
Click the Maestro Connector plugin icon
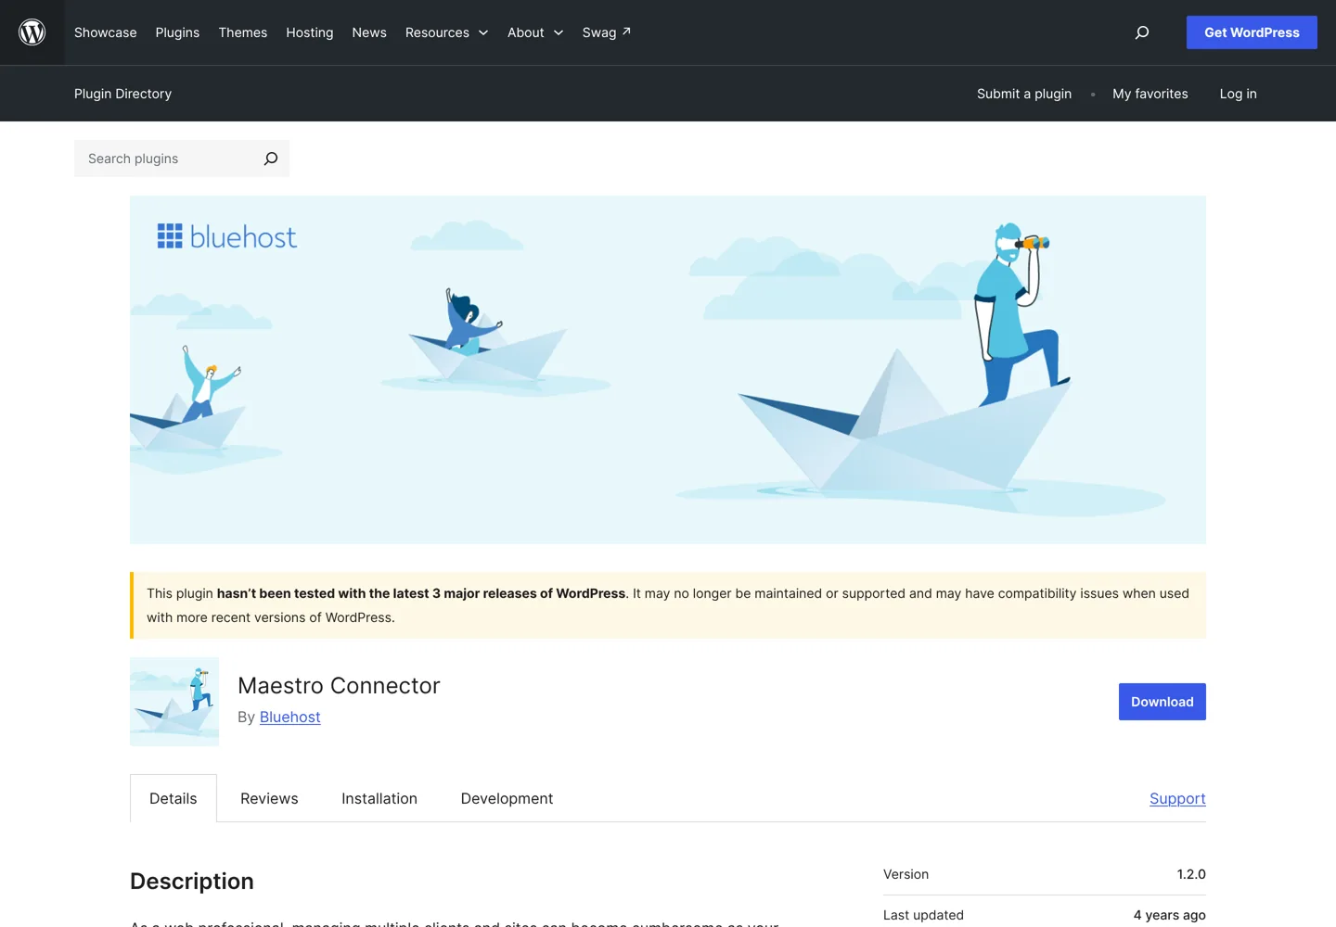click(174, 702)
